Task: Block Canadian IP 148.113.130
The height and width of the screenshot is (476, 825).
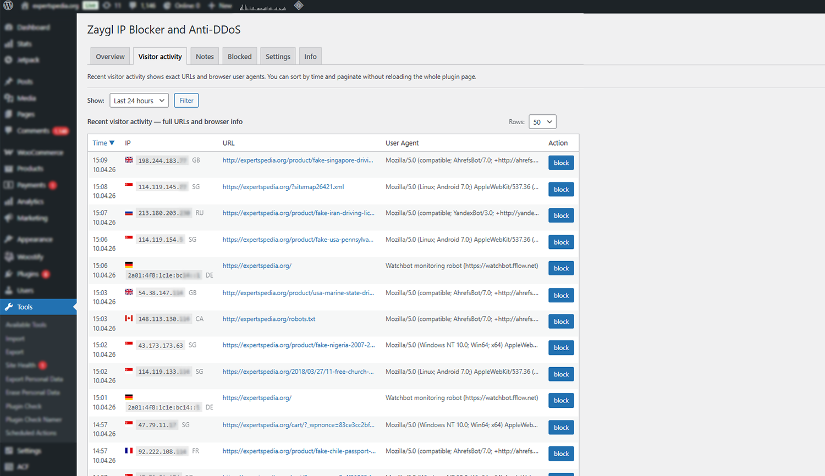Action: coord(561,322)
